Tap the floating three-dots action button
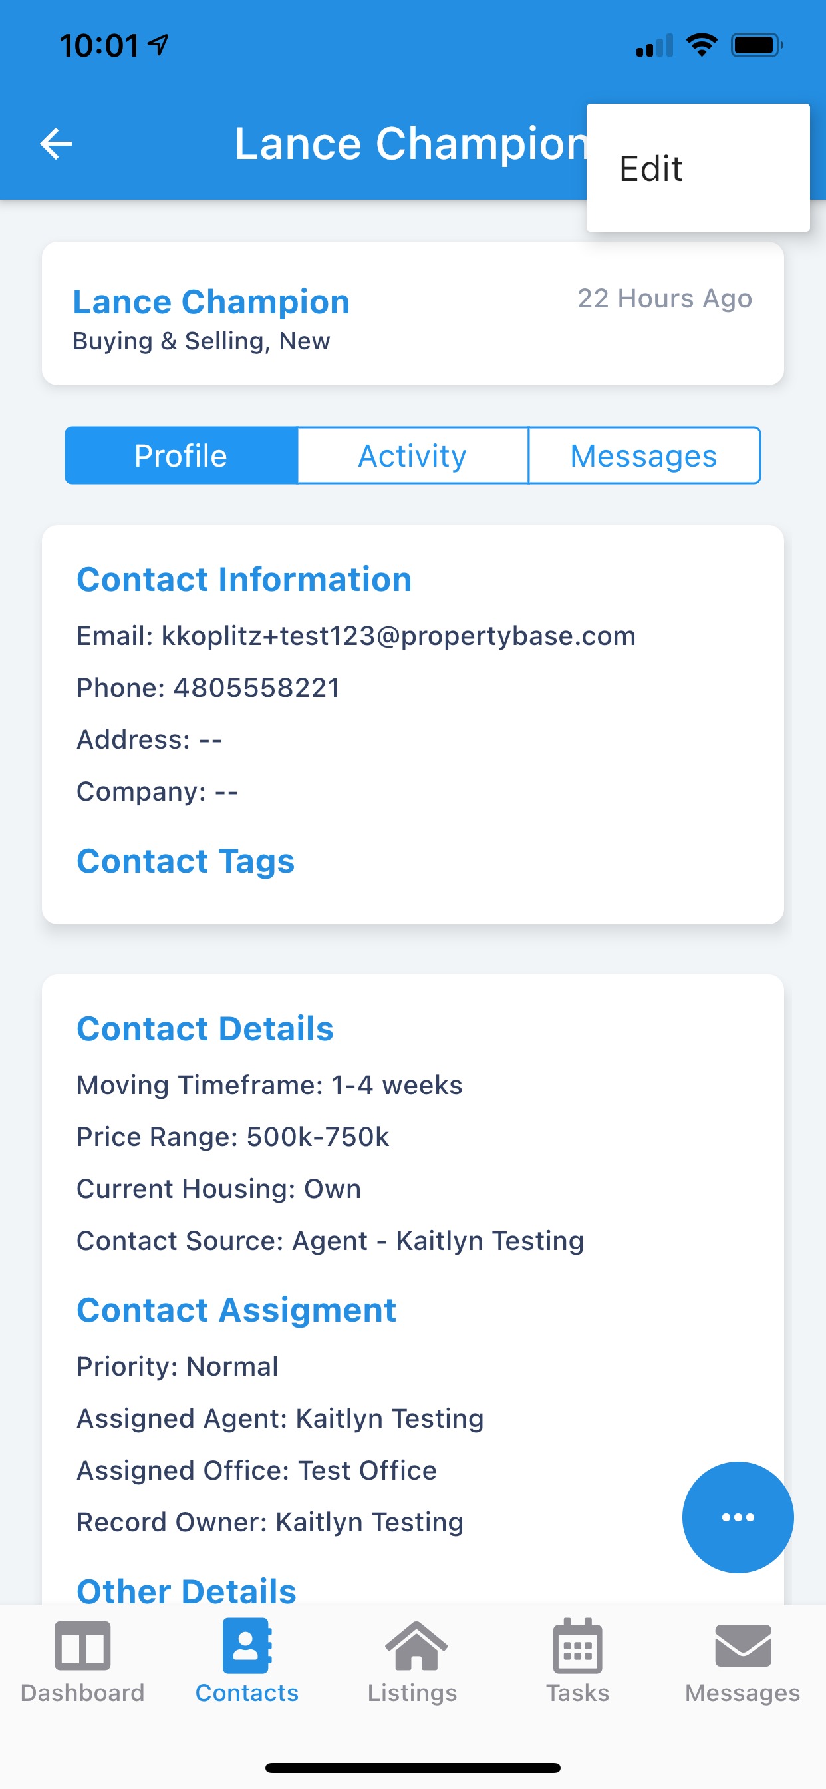 click(x=738, y=1517)
